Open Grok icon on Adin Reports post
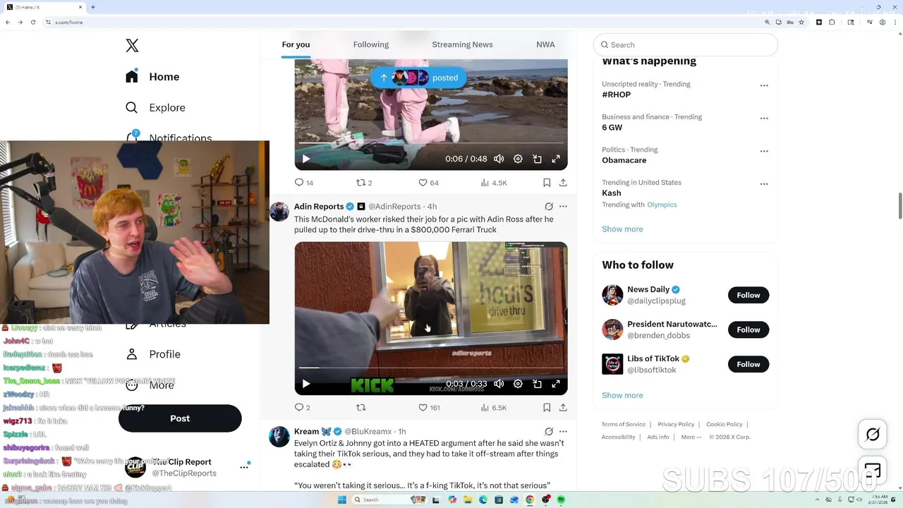This screenshot has height=508, width=903. point(549,207)
